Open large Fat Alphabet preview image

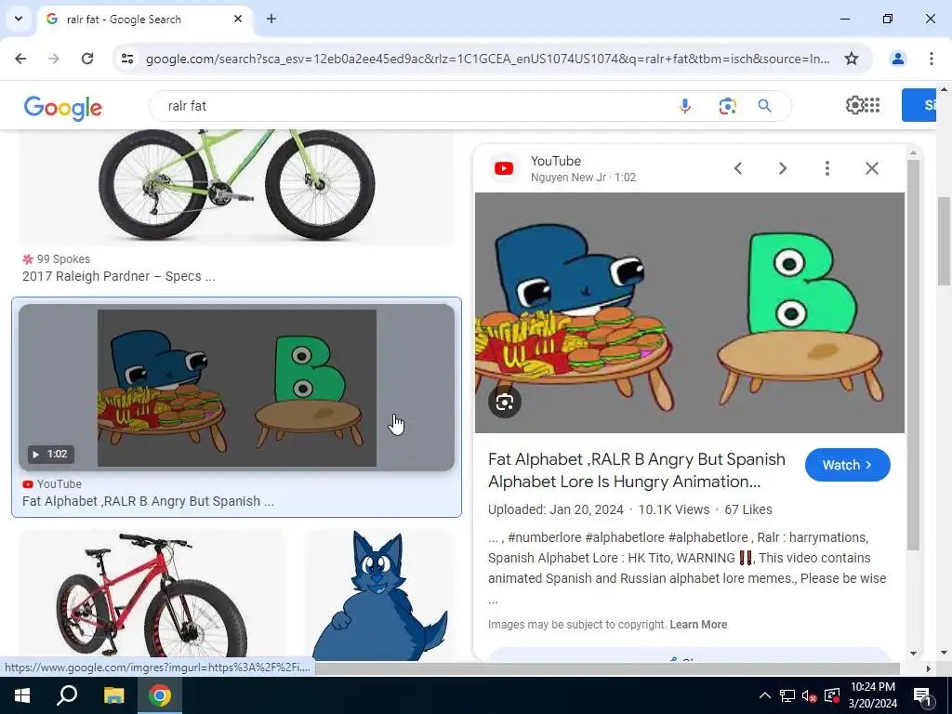pyautogui.click(x=689, y=312)
